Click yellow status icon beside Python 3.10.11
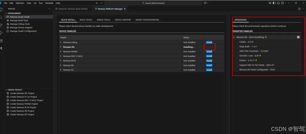This screenshot has width=306, height=134. [256, 60]
